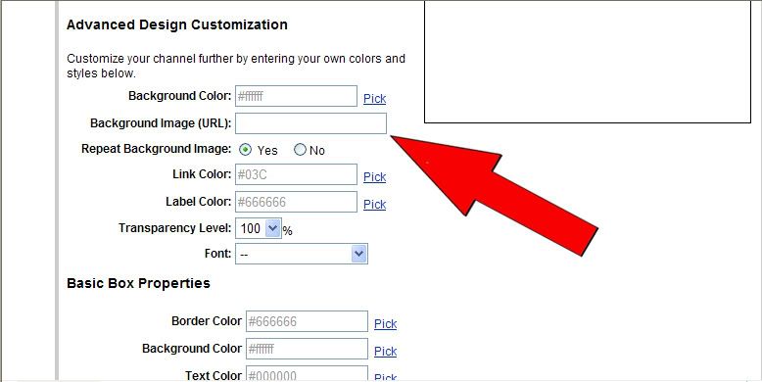Select Yes for Repeat Background Image

click(246, 150)
